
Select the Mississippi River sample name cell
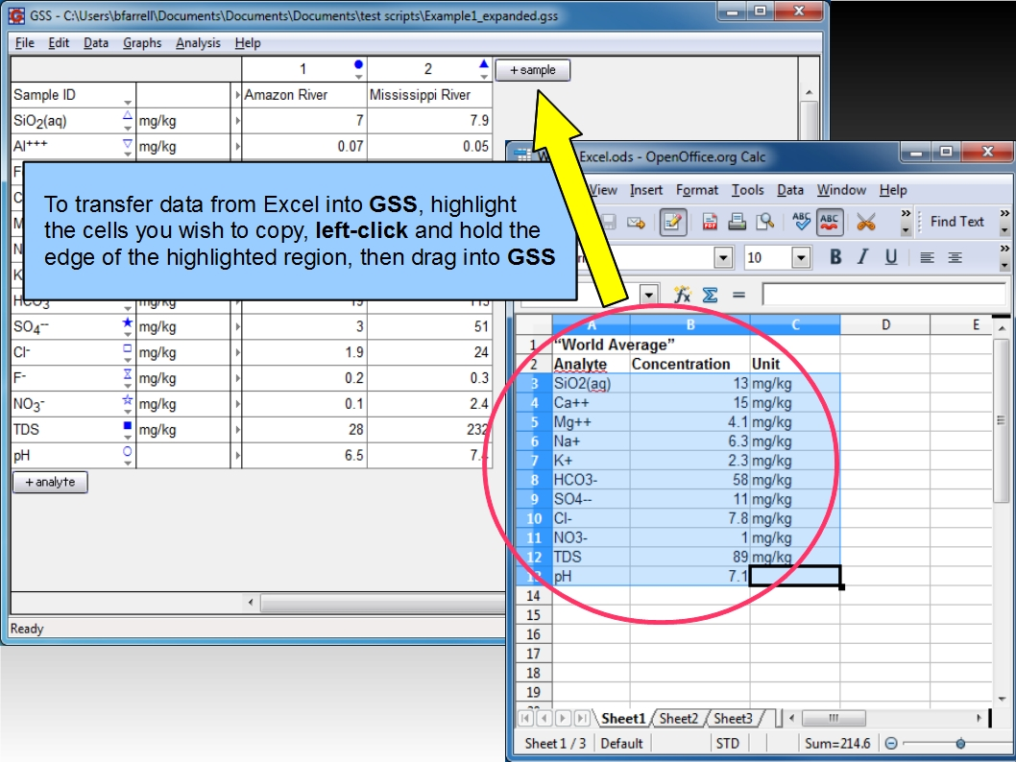(x=429, y=94)
